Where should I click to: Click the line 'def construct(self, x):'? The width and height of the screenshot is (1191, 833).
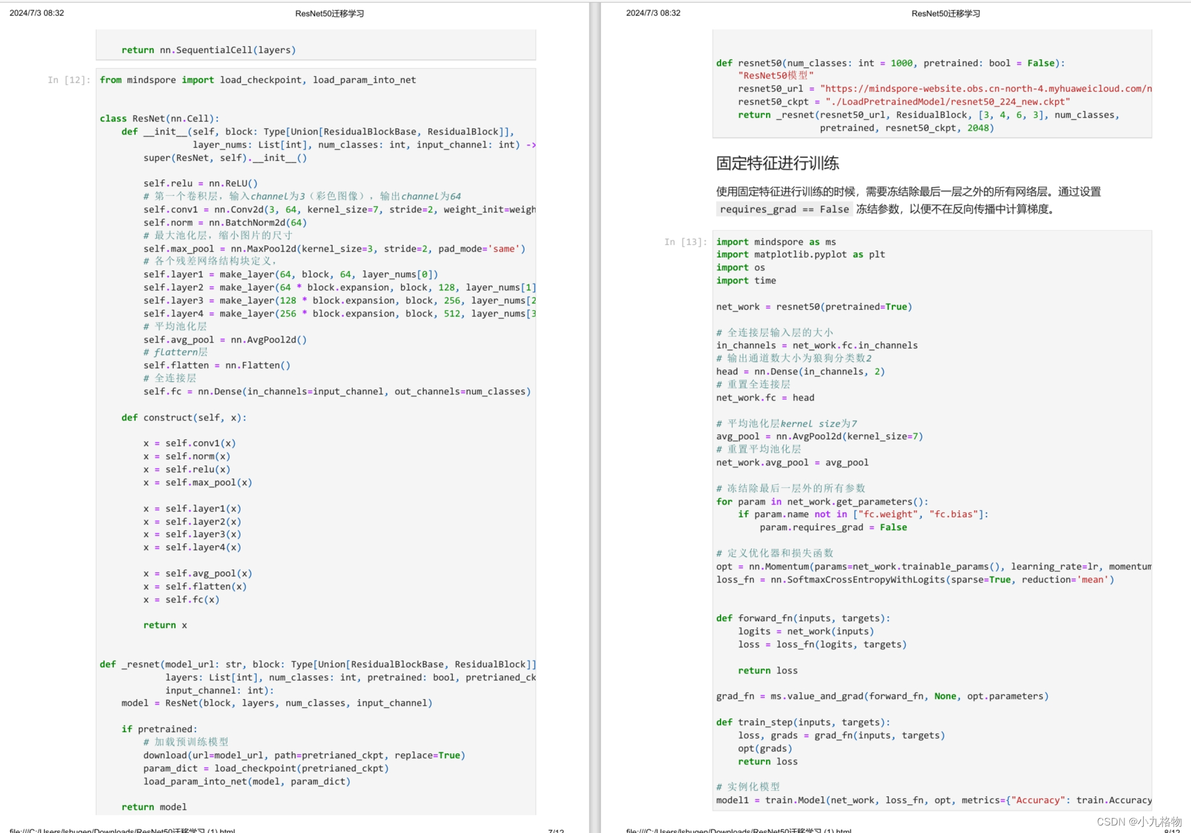(184, 417)
